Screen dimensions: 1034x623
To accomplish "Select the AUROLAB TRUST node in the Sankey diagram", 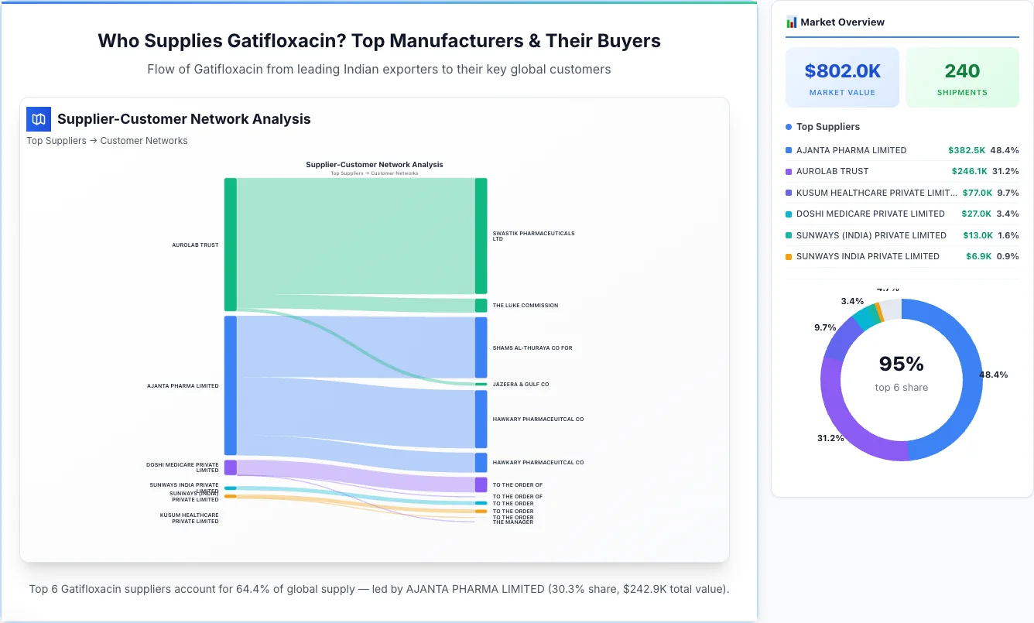I will click(x=229, y=245).
